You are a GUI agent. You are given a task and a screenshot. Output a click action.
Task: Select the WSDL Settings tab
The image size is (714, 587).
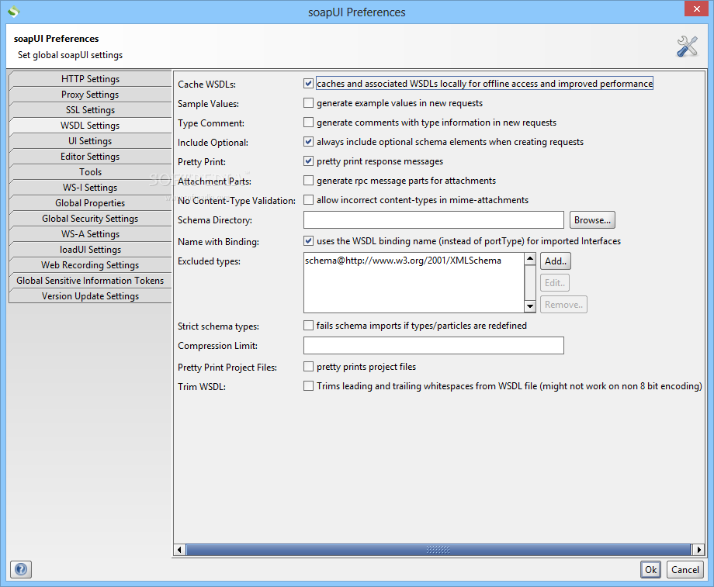click(x=90, y=125)
